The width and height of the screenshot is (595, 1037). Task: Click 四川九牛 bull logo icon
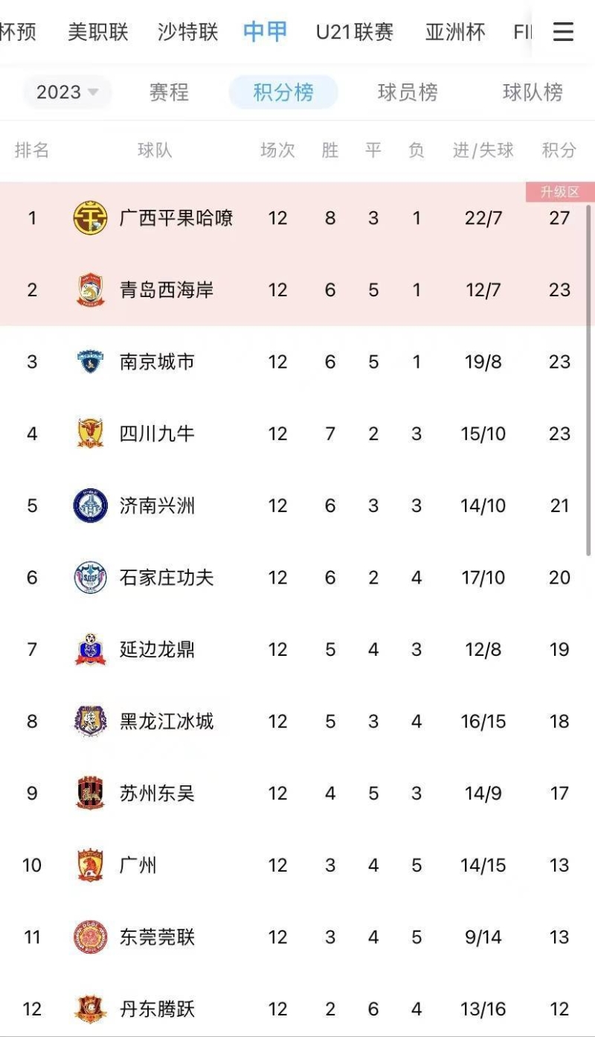(x=90, y=433)
